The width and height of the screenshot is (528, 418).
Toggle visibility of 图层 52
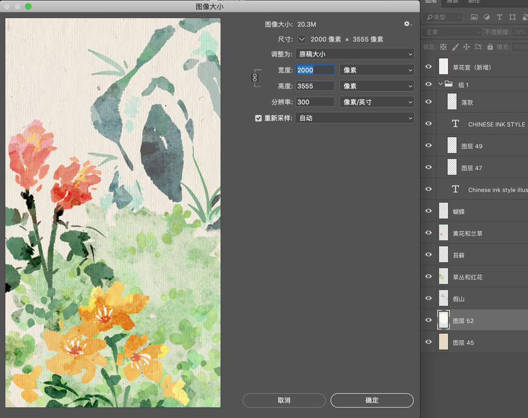coord(428,320)
